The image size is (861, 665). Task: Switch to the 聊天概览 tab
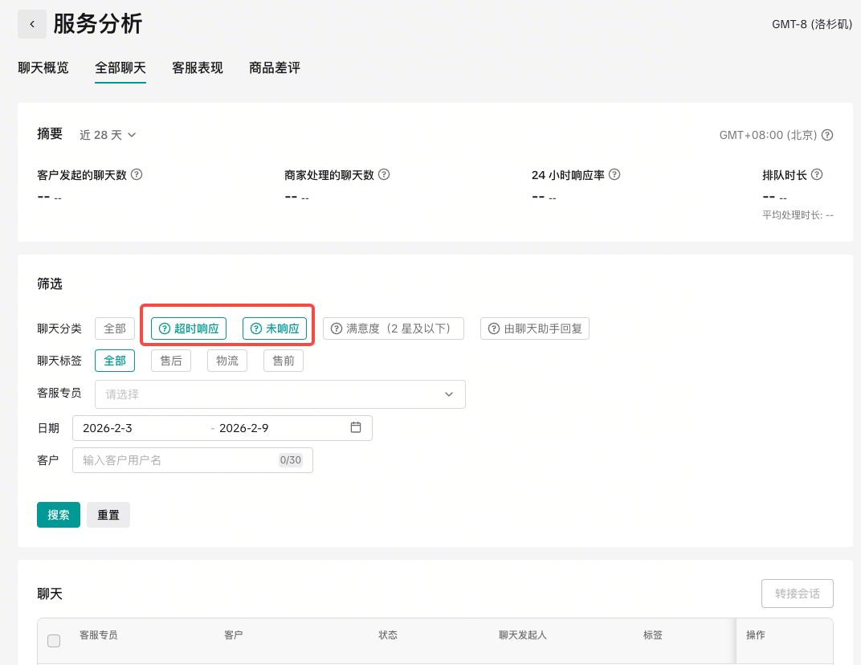click(43, 68)
